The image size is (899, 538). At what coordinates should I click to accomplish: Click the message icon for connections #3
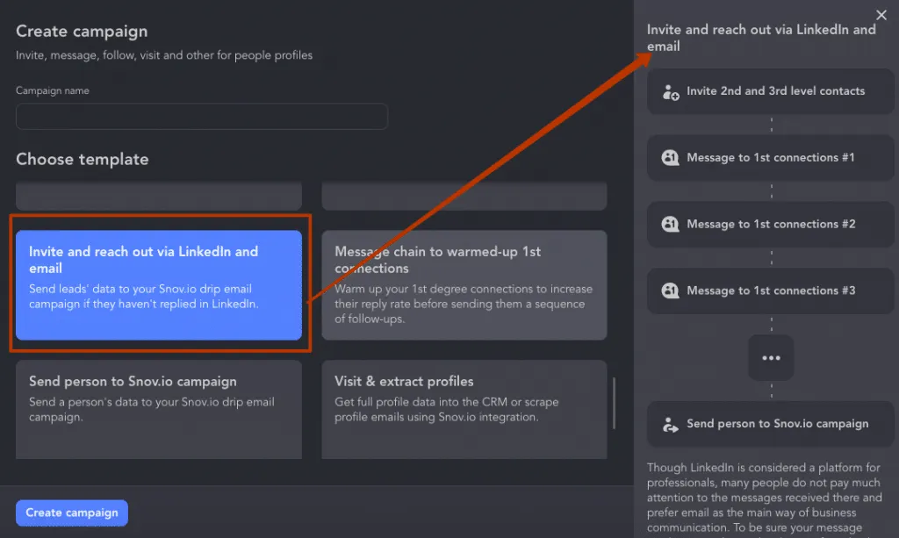pyautogui.click(x=670, y=291)
